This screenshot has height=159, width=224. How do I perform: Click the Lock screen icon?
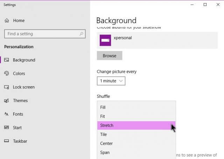click(x=6, y=87)
